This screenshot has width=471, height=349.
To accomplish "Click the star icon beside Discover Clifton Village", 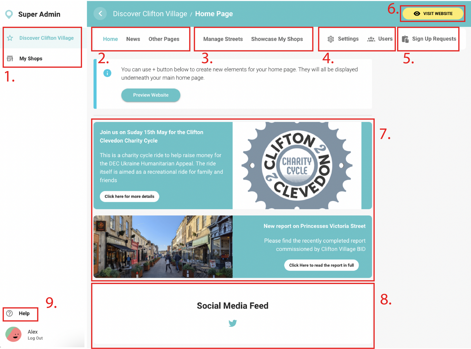I will (x=10, y=38).
